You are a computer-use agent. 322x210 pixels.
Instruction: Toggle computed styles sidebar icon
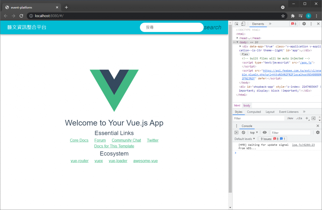(x=314, y=118)
